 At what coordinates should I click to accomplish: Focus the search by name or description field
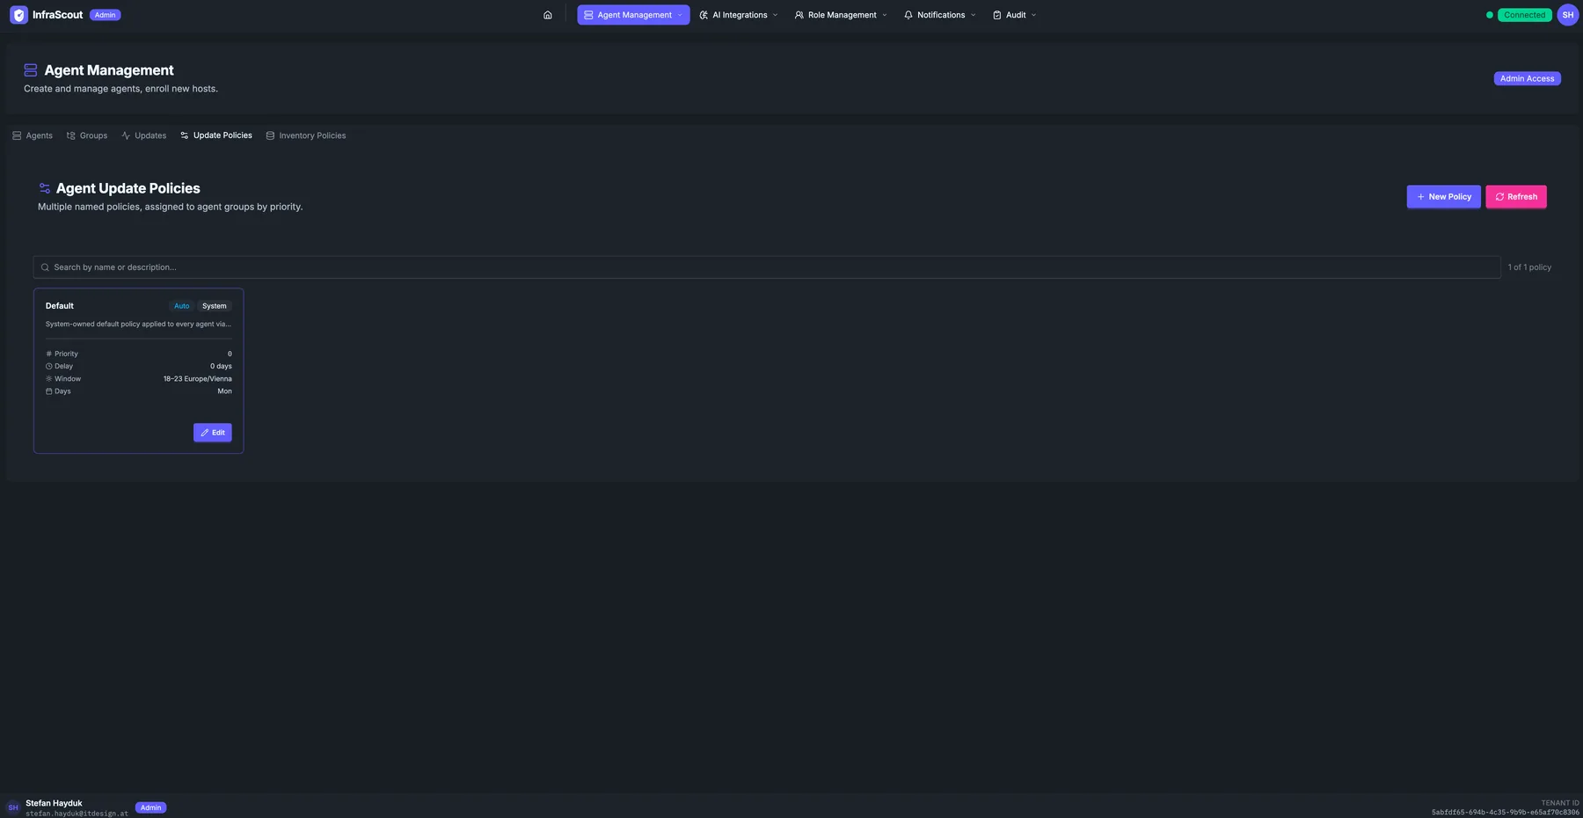tap(767, 267)
